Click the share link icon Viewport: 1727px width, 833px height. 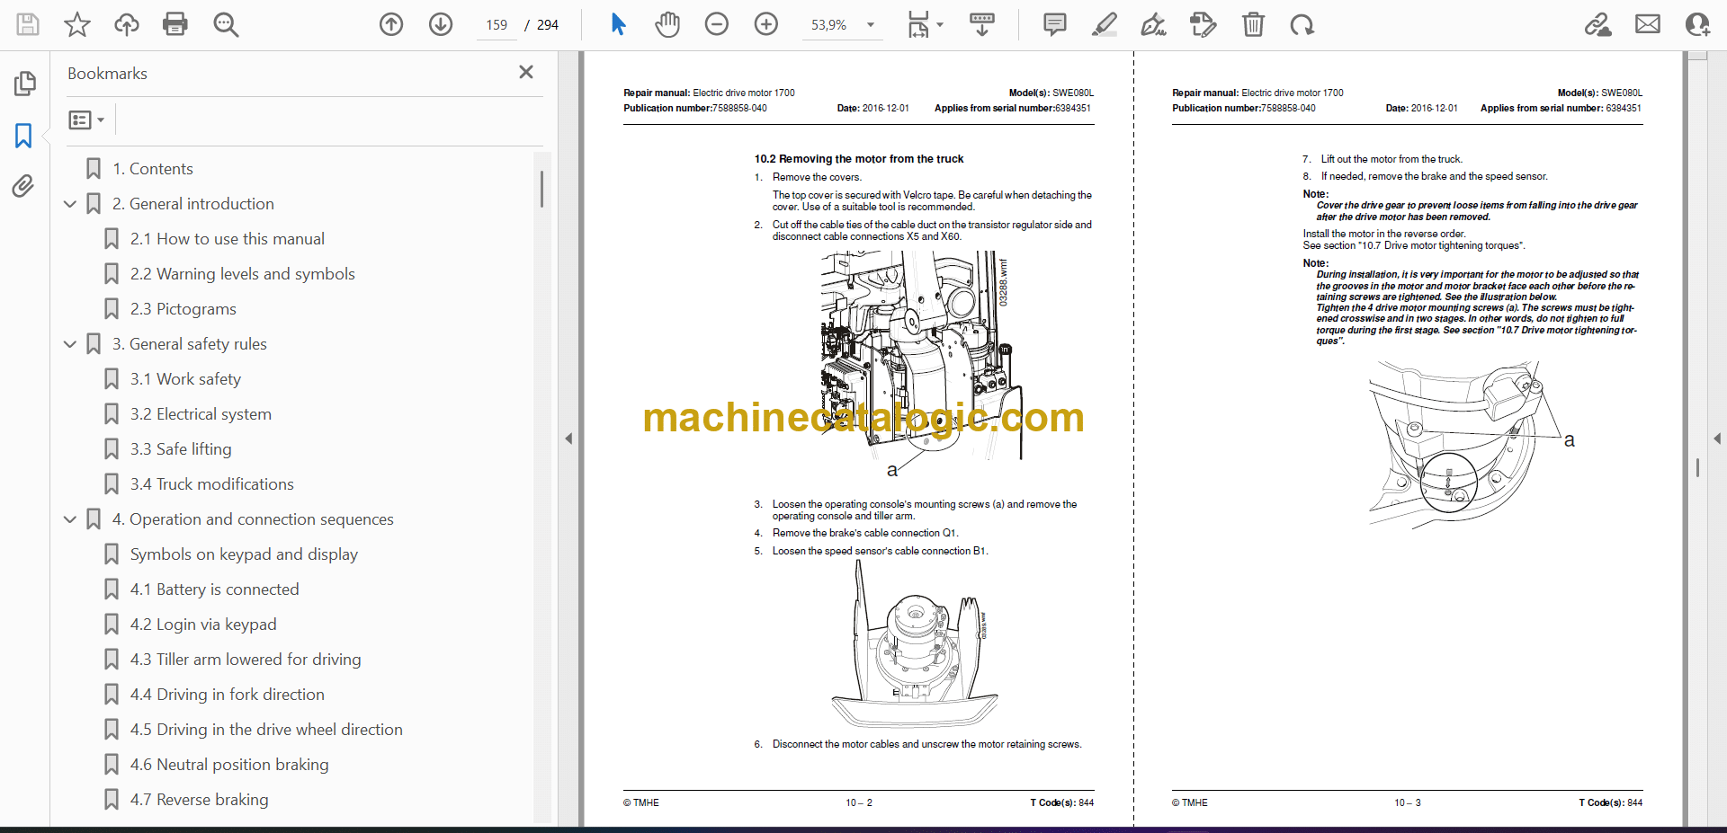pos(1598,24)
